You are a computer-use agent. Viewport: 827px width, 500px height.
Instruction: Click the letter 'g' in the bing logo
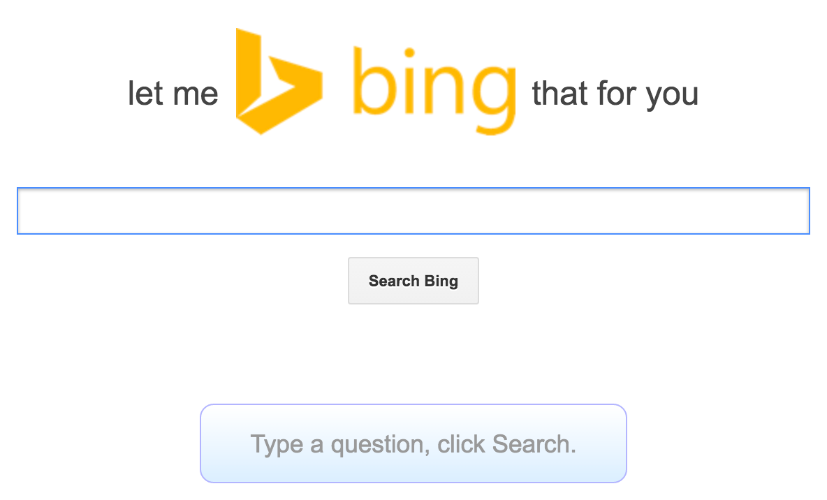(x=495, y=99)
